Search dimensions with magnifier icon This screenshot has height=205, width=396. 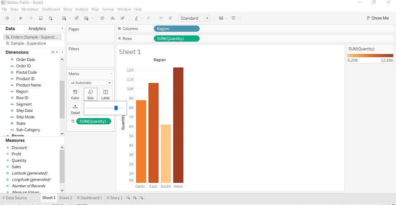[57, 52]
